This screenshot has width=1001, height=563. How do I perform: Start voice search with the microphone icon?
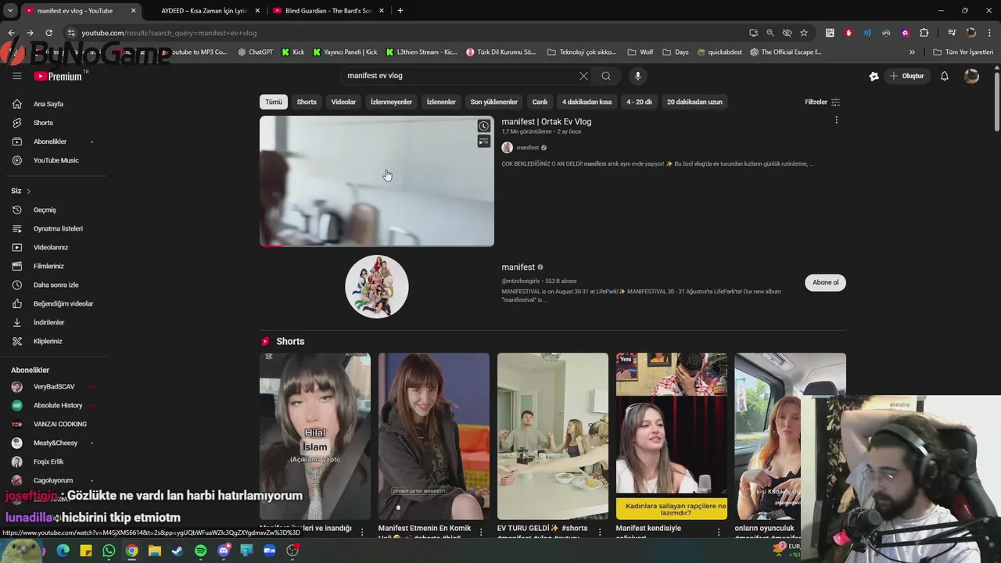[638, 76]
